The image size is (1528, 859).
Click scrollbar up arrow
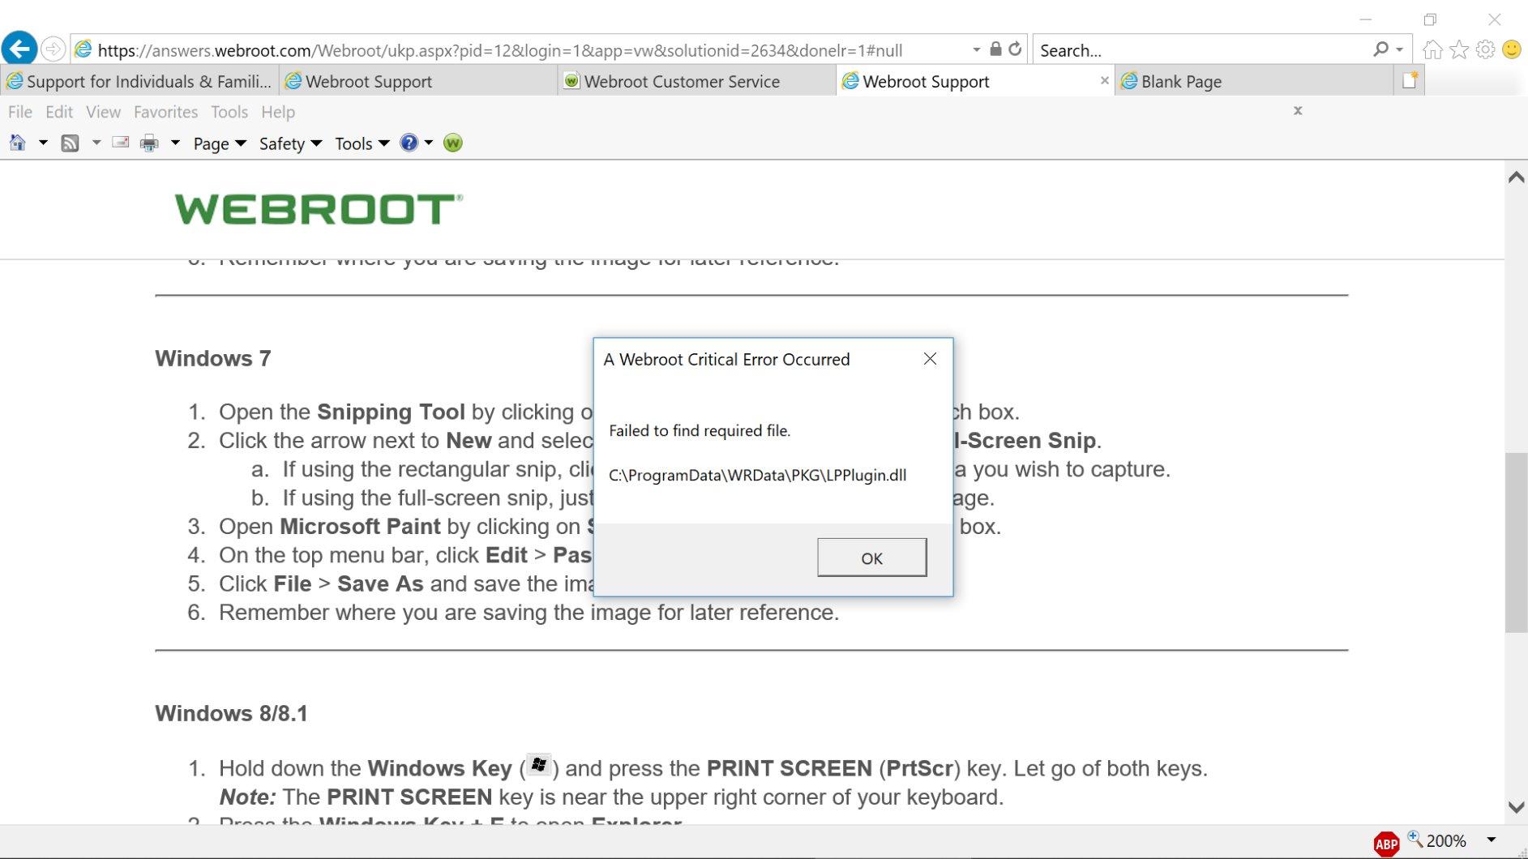click(x=1516, y=177)
